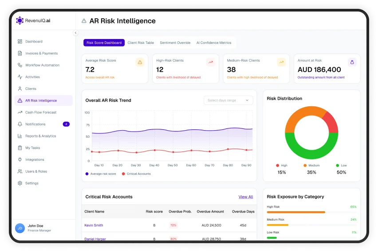Click the 45d overdue days value

(243, 225)
